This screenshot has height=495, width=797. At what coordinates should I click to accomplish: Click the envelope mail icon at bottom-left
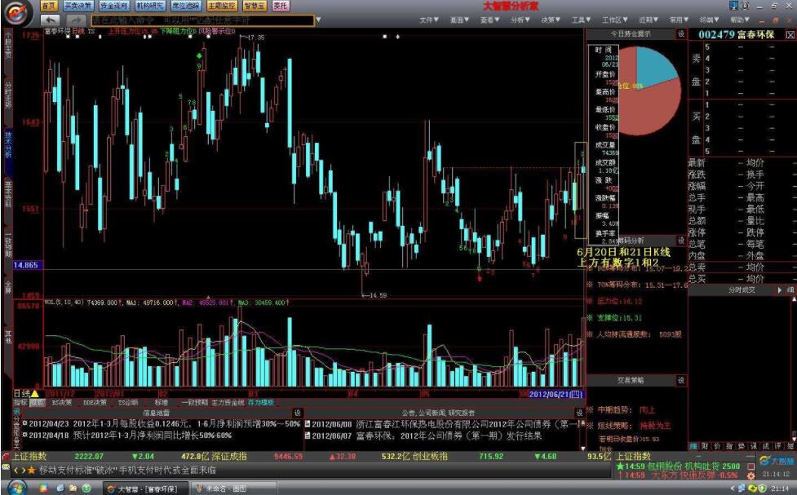(6, 466)
